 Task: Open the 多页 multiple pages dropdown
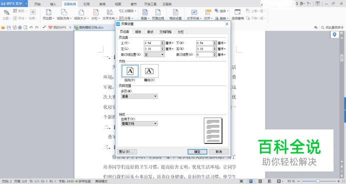[139, 96]
